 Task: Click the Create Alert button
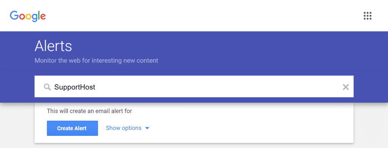(72, 128)
